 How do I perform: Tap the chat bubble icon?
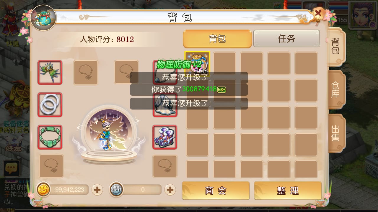pyautogui.click(x=12, y=168)
